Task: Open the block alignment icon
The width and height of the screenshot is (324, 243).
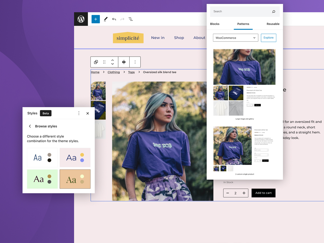Action: tap(124, 62)
